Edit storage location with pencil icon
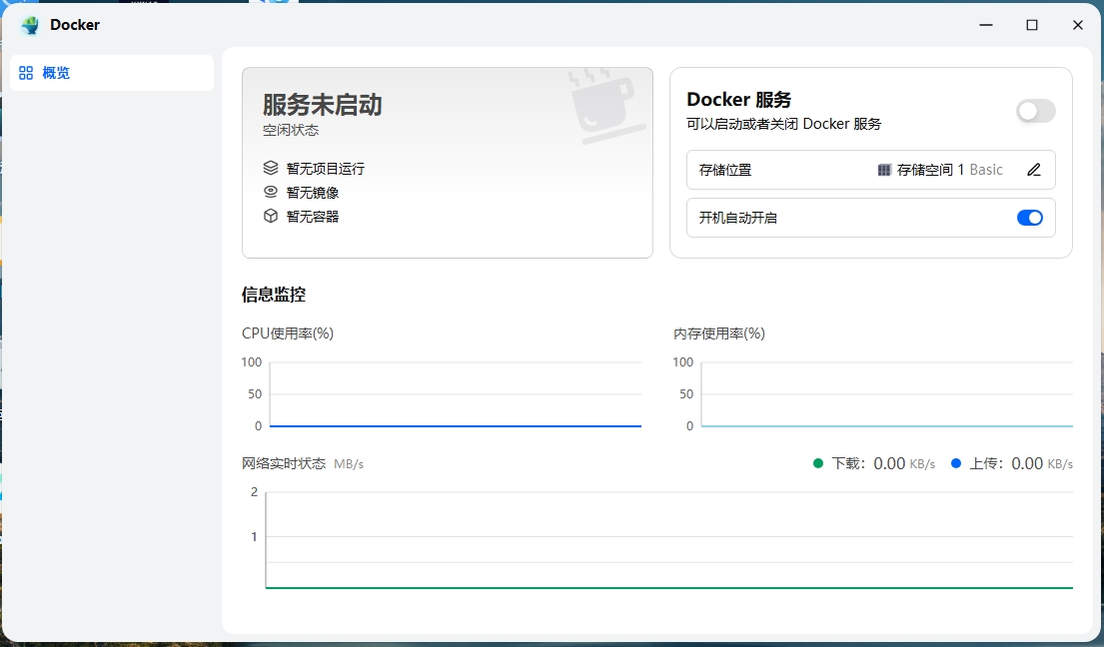 tap(1034, 170)
